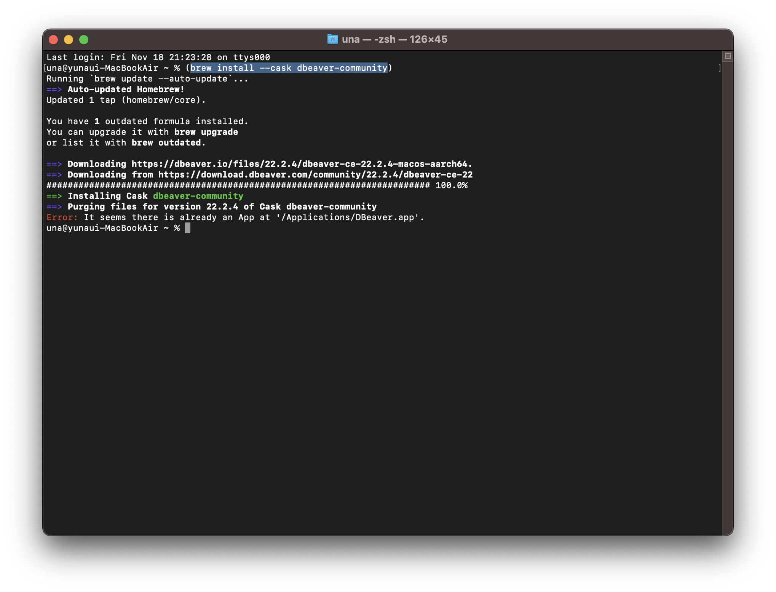Click the download.dbeaver.com URL
776x592 pixels.
click(x=315, y=175)
